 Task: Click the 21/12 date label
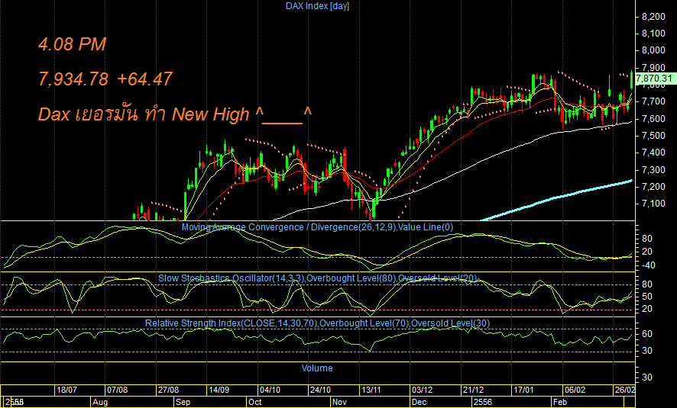coord(473,390)
